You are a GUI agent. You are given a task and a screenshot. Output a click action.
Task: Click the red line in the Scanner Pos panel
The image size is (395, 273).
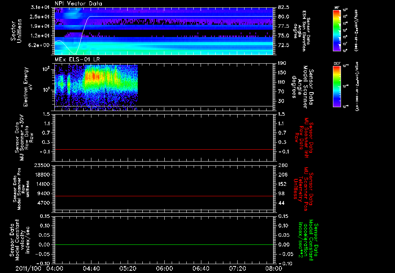coord(164,196)
